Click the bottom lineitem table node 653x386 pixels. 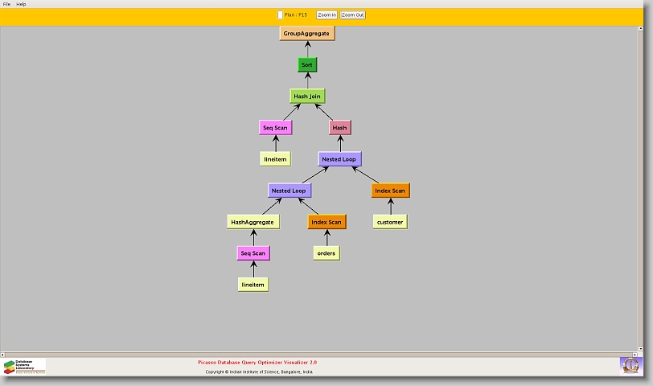point(253,285)
